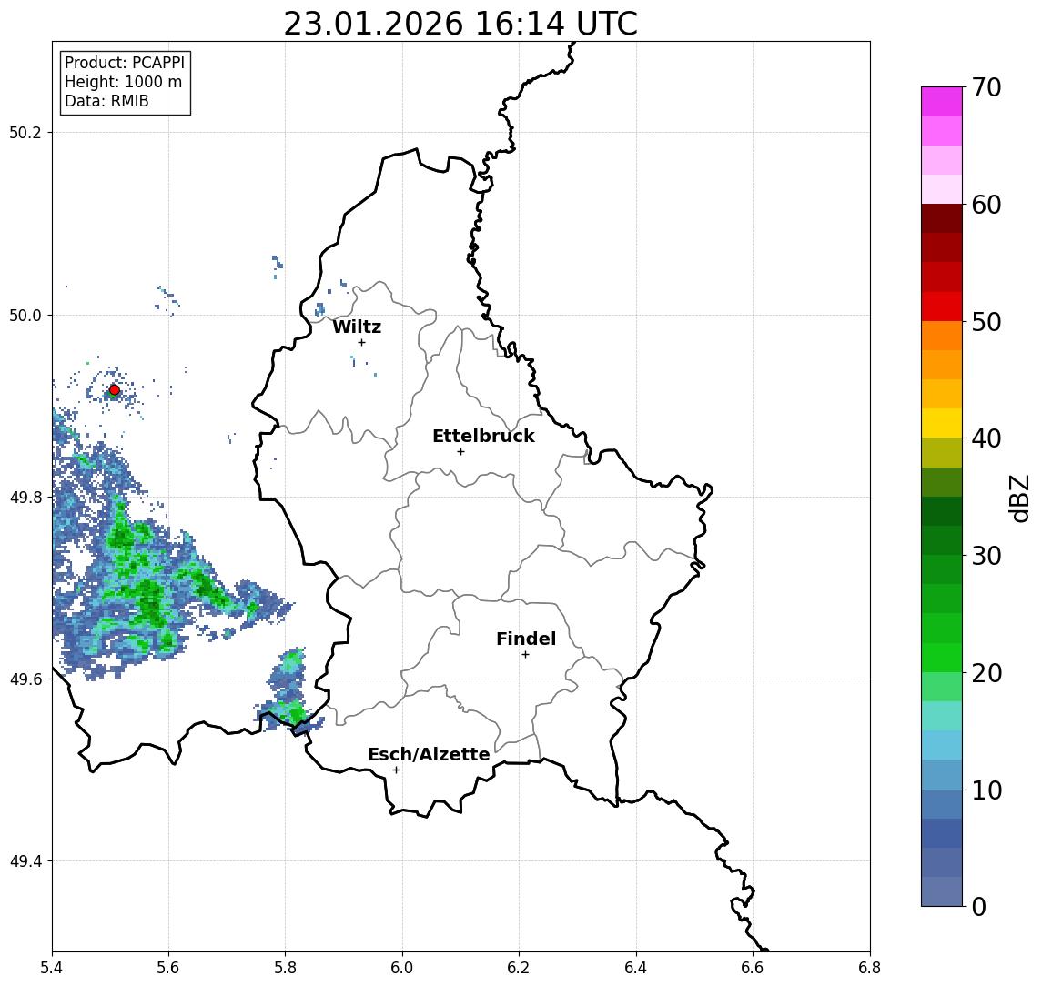Click the longitude tick label 6.8
Image resolution: width=1042 pixels, height=986 pixels.
tap(869, 968)
